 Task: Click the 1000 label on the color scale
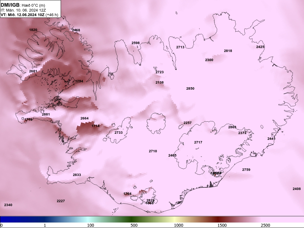click(x=178, y=225)
